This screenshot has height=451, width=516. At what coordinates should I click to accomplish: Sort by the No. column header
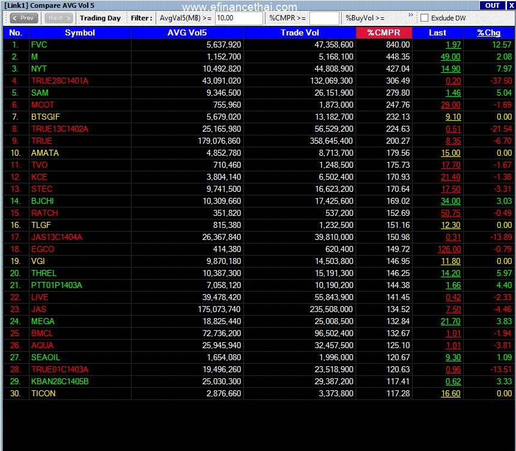pos(16,32)
